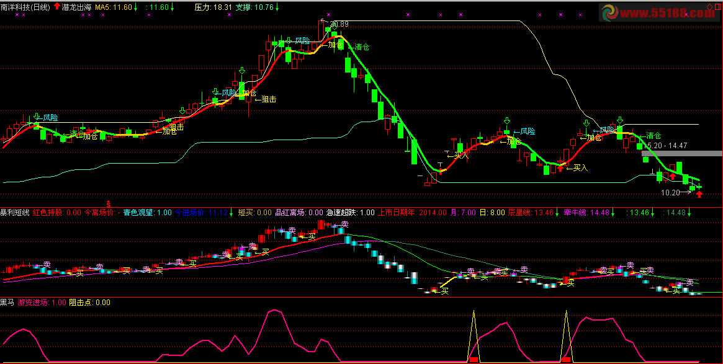Click the 展星线: 13.46 readout
Image resolution: width=723 pixels, height=364 pixels.
tap(532, 213)
